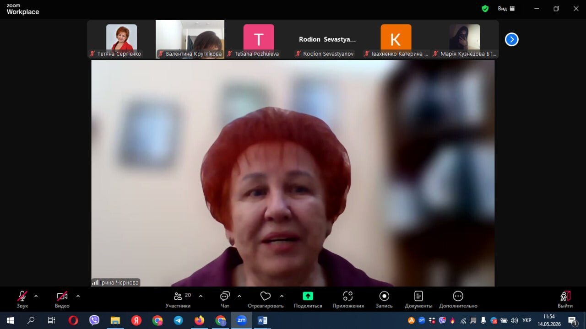Open the Документы icon

point(418,296)
